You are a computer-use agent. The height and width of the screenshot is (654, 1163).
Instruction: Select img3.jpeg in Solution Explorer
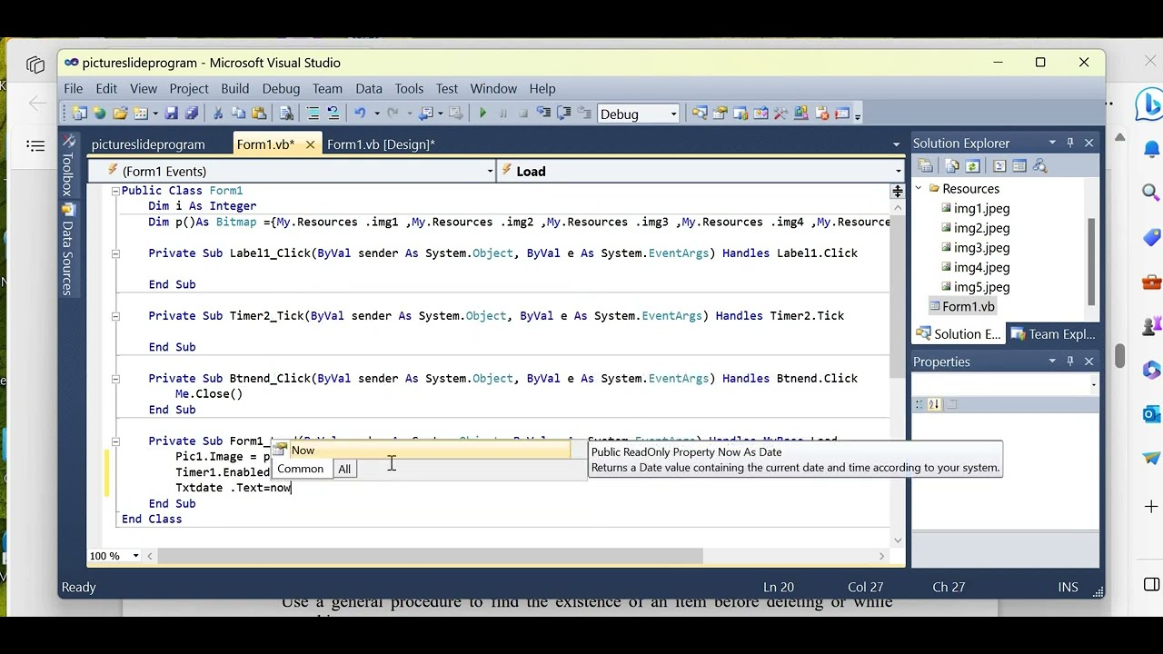click(x=981, y=248)
